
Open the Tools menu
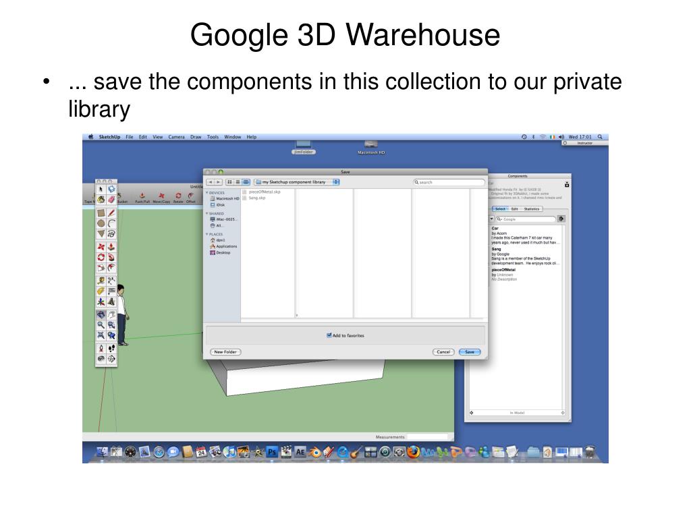[x=213, y=137]
